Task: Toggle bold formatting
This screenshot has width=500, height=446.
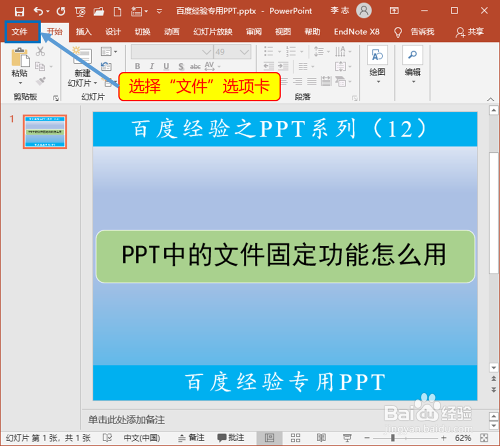Action: coord(137,66)
